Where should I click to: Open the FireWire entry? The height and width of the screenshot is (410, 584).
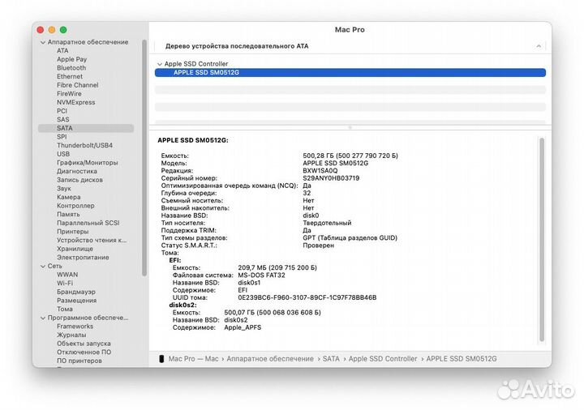[69, 93]
